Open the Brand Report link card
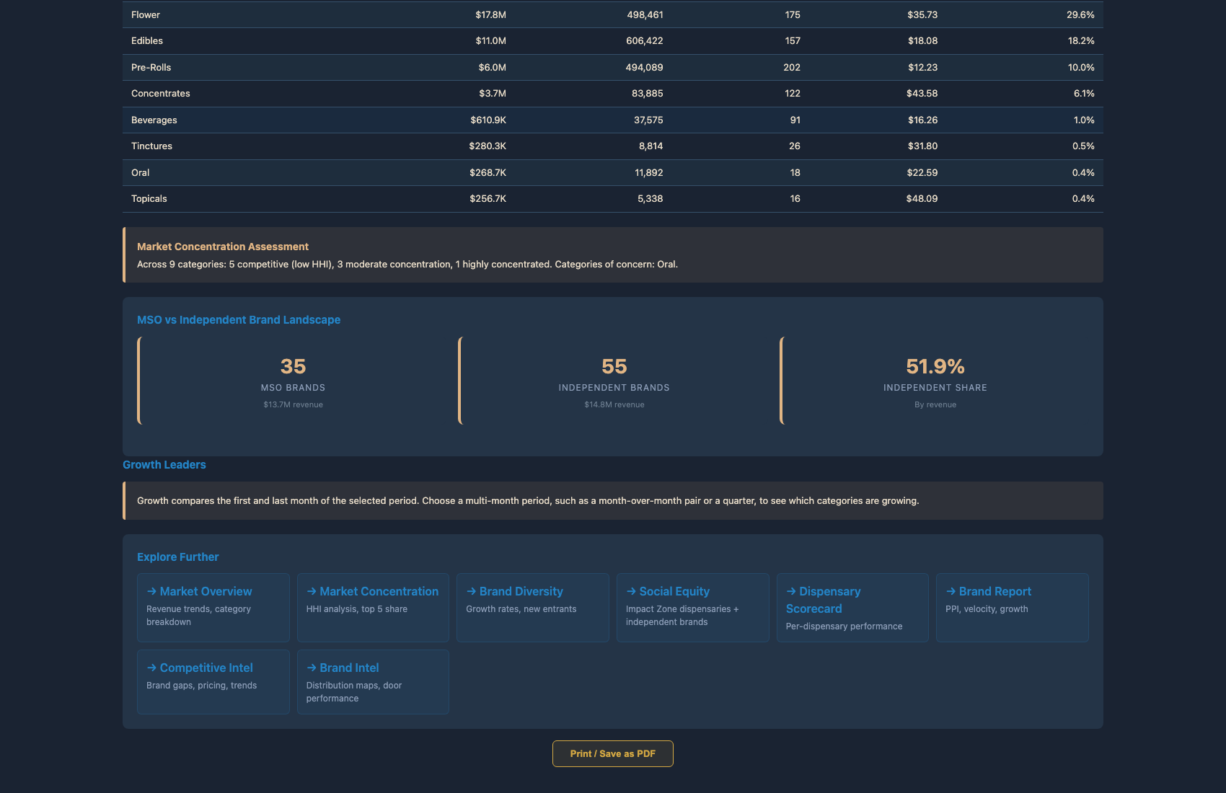 click(x=1013, y=608)
